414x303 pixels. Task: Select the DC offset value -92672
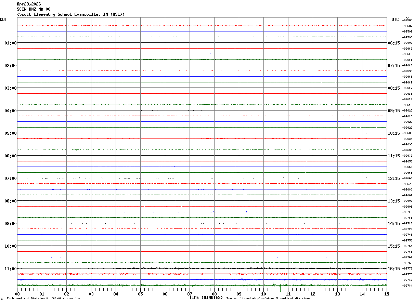click(407, 184)
